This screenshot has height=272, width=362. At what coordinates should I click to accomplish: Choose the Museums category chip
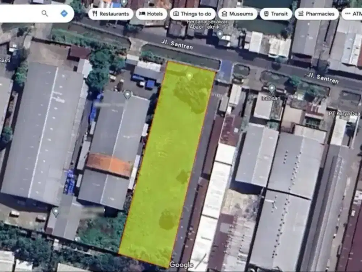tap(237, 14)
